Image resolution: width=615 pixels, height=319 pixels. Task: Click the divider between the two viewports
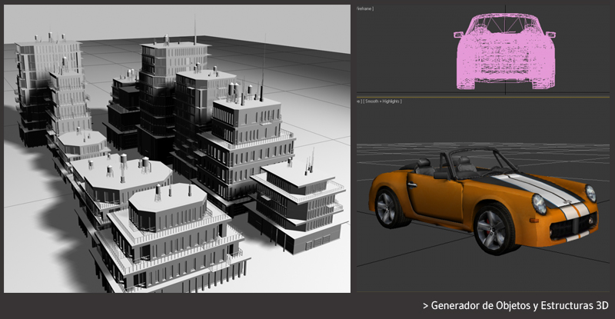click(483, 97)
